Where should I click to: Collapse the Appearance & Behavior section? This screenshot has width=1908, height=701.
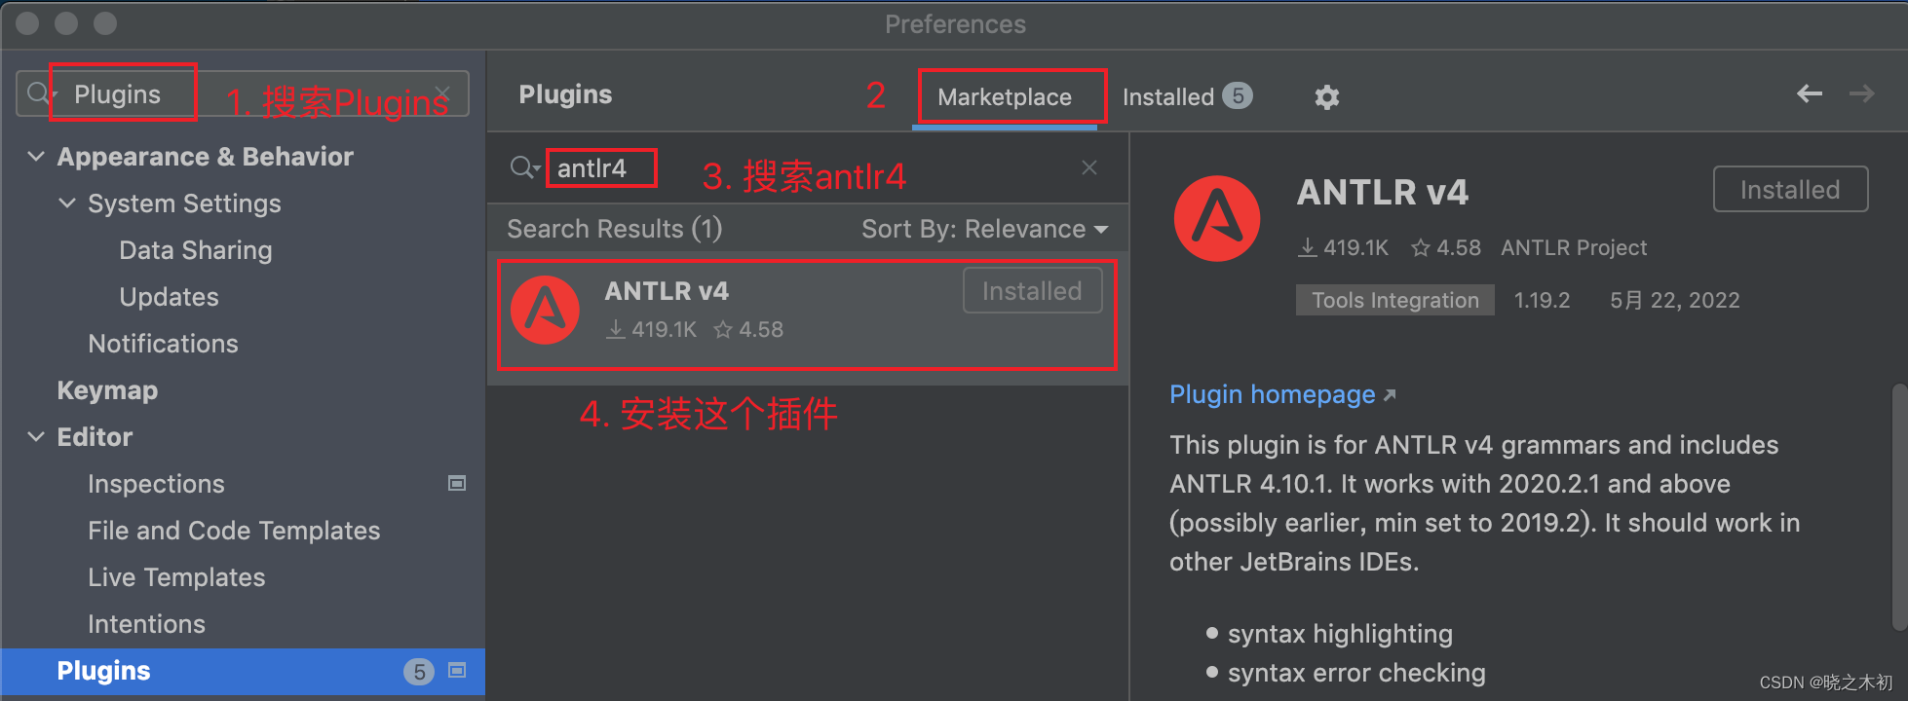(36, 156)
